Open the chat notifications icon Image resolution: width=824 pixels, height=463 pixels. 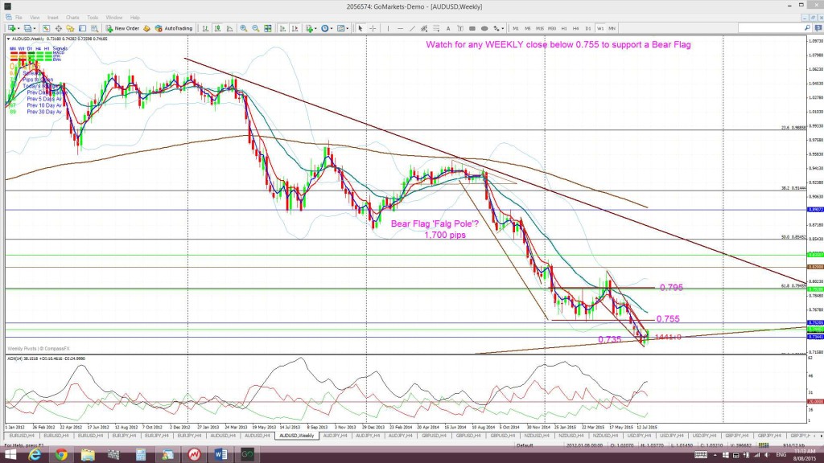pos(818,28)
